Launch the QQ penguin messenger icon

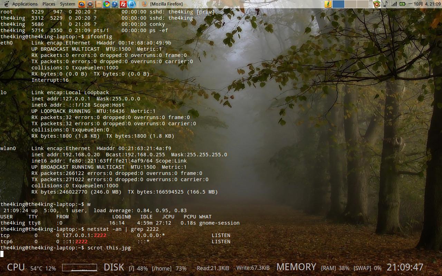132,4
